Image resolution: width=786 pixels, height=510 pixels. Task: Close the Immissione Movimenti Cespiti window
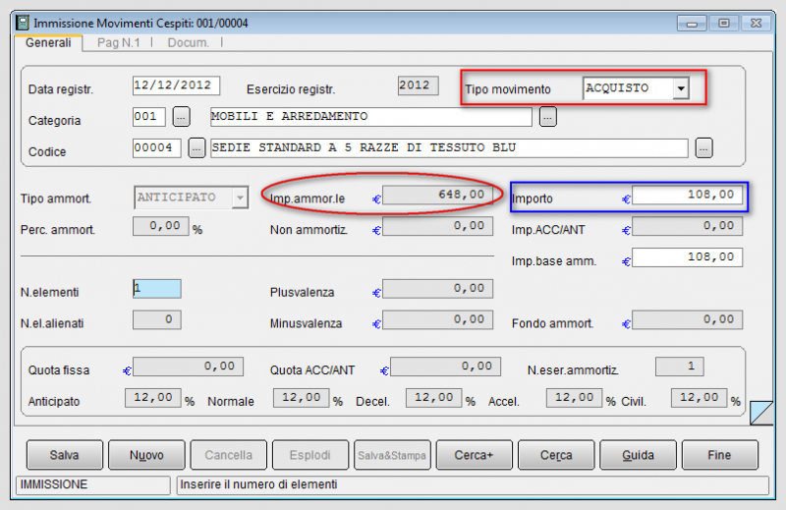[756, 23]
